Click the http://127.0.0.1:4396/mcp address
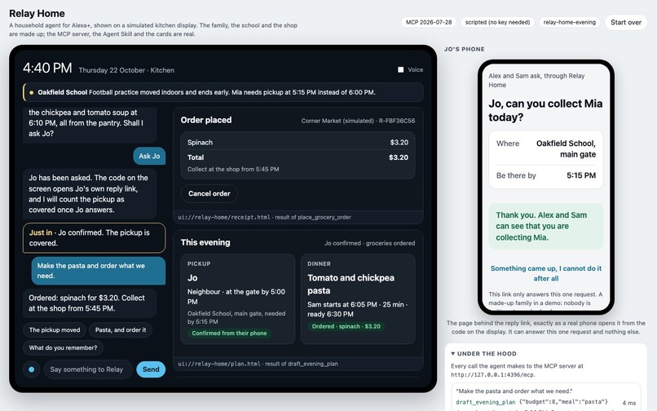 click(x=492, y=375)
